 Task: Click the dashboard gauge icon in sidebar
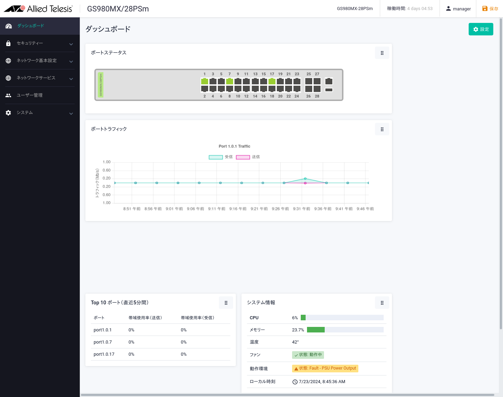coord(9,26)
